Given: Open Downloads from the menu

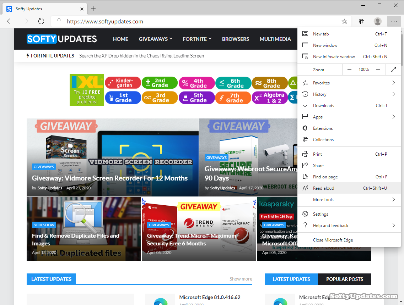Looking at the screenshot, I should tap(349, 105).
